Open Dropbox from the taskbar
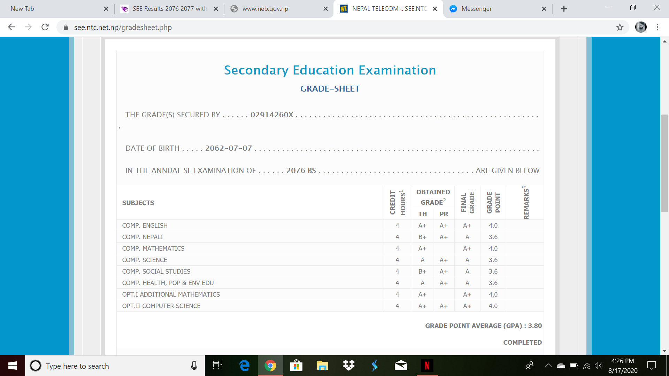Screen dimensions: 669x376 coord(348,366)
